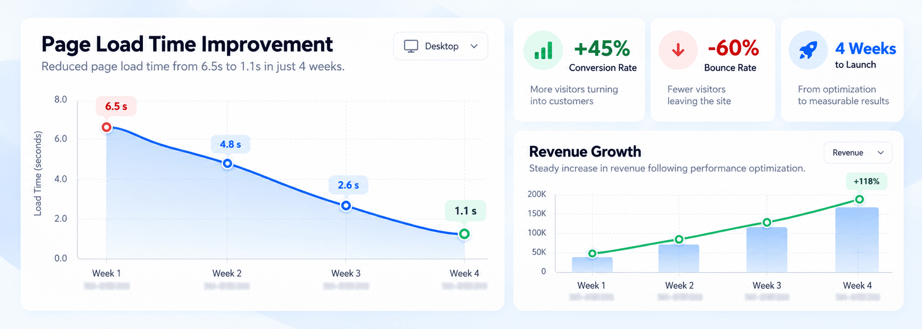Click Week 4 label on load time axis

pyautogui.click(x=464, y=273)
